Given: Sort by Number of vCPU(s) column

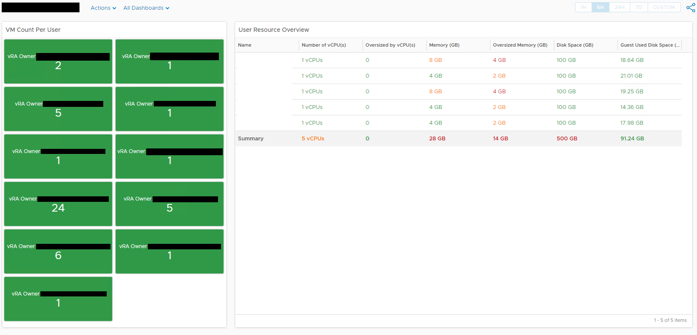Looking at the screenshot, I should 323,45.
